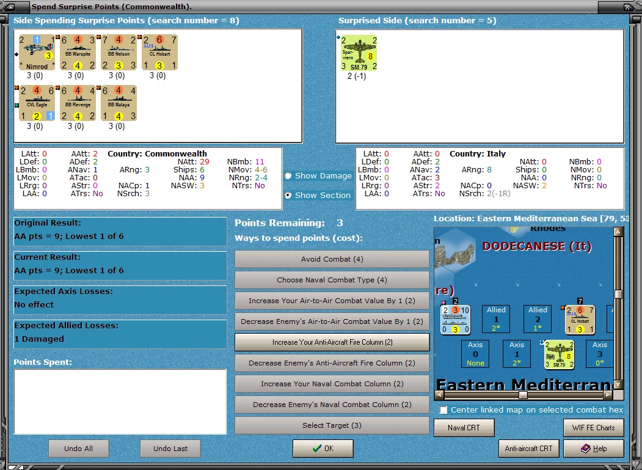Increase Your Air-to-Air Combat Value By 1
This screenshot has height=470, width=642.
332,301
